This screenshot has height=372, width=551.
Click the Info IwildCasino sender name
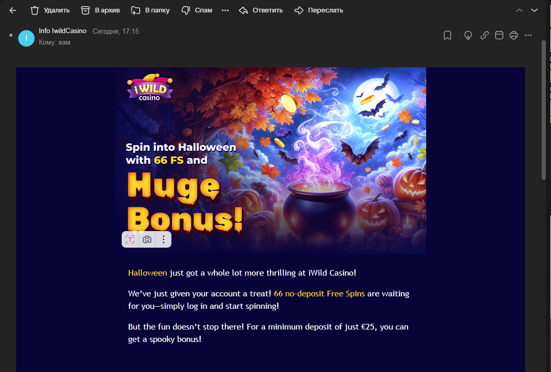[x=63, y=31]
